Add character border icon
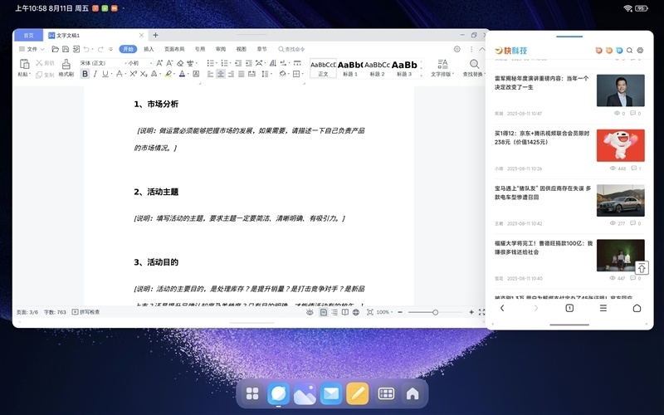The height and width of the screenshot is (415, 664). click(196, 74)
